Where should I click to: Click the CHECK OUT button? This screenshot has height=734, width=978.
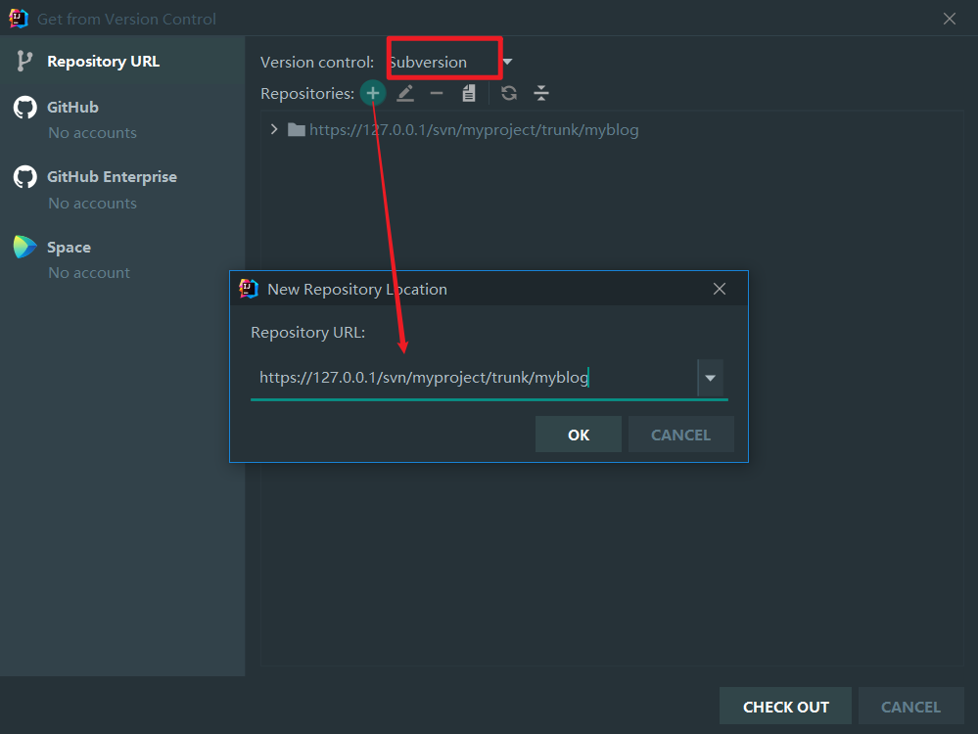[x=785, y=707]
